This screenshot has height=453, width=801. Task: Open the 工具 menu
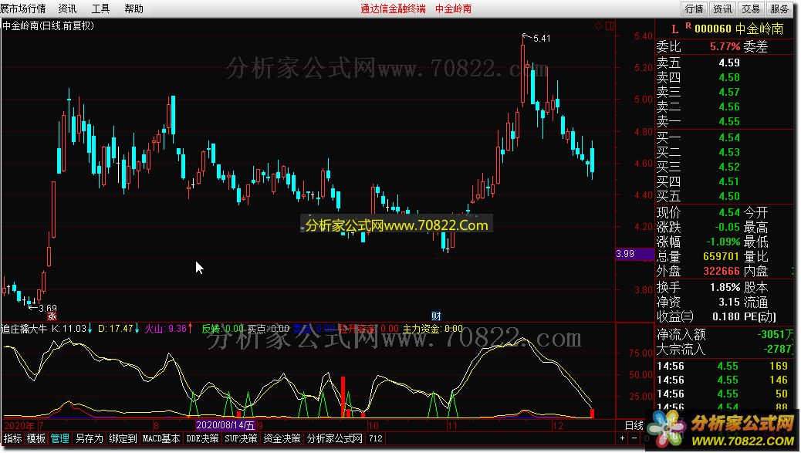100,8
